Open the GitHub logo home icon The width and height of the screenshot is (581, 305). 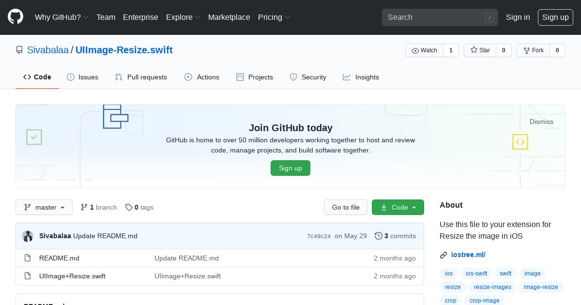15,17
